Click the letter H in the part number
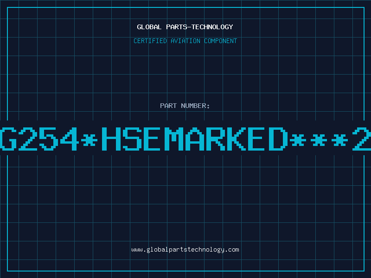Image resolution: width=371 pixels, height=278 pixels. (111, 139)
